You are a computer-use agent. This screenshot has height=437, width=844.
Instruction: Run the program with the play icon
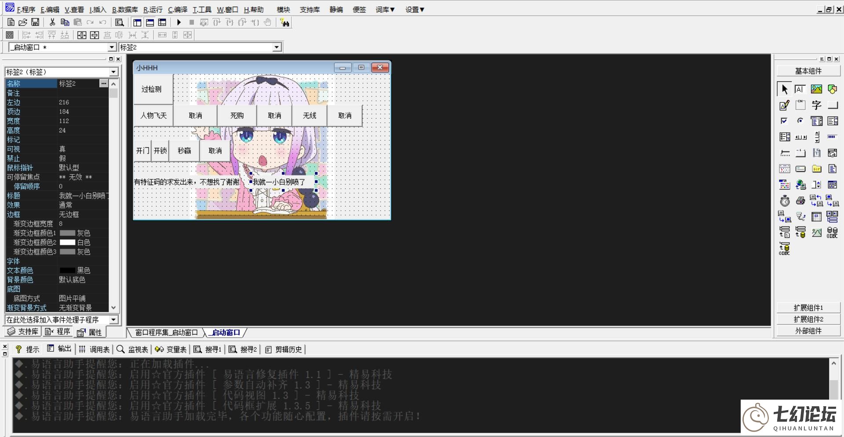tap(179, 22)
